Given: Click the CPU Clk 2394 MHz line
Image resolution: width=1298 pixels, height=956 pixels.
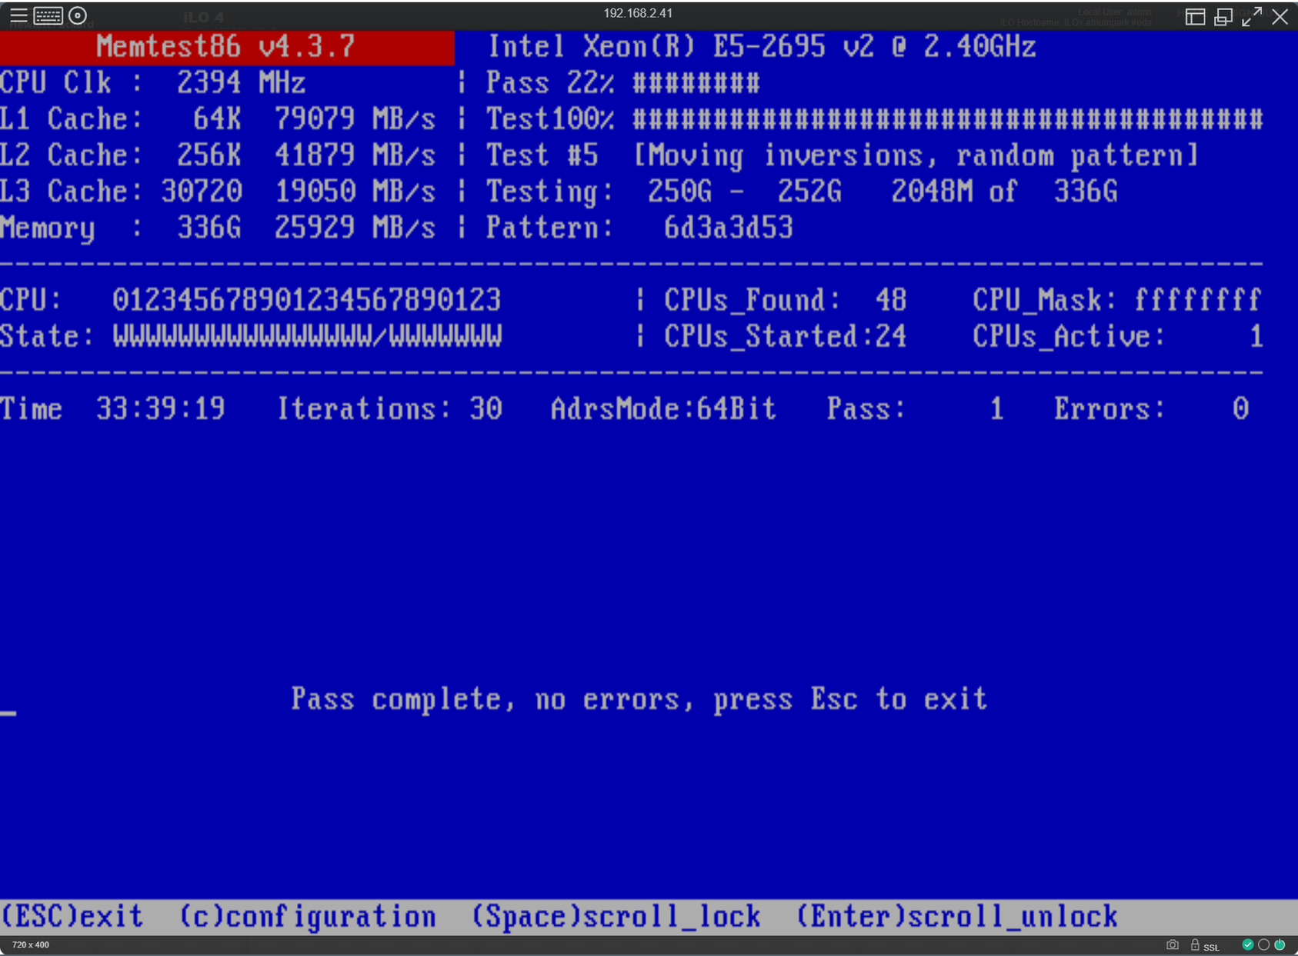Looking at the screenshot, I should click(153, 82).
